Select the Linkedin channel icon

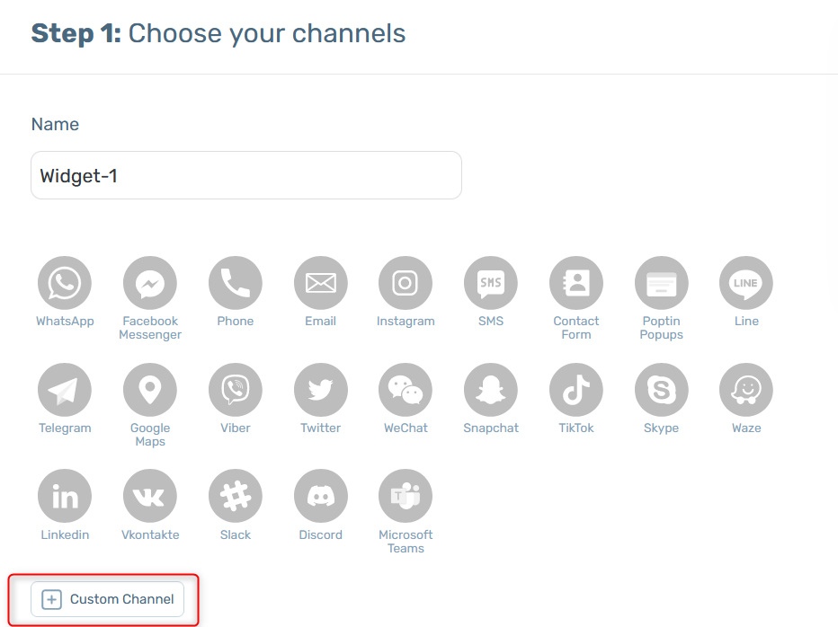click(x=65, y=496)
